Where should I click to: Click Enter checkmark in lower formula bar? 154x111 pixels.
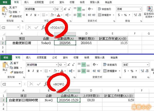[x=38, y=84]
